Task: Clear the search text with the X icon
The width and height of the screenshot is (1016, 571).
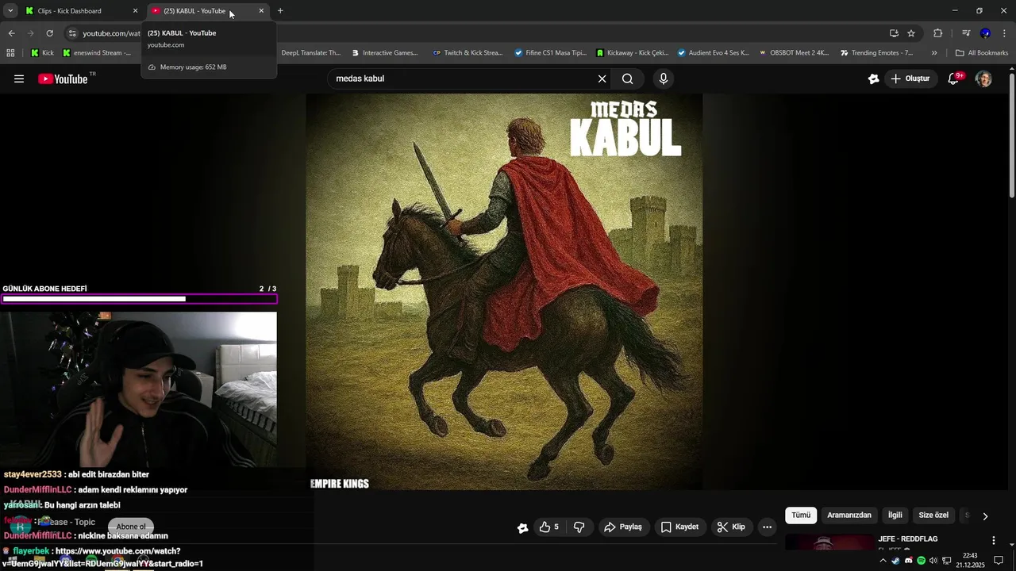Action: point(602,79)
